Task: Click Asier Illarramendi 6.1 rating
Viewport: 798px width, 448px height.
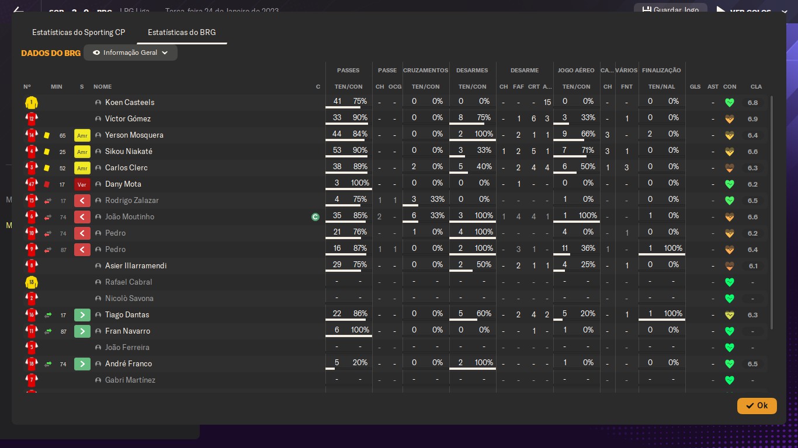Action: [x=752, y=266]
